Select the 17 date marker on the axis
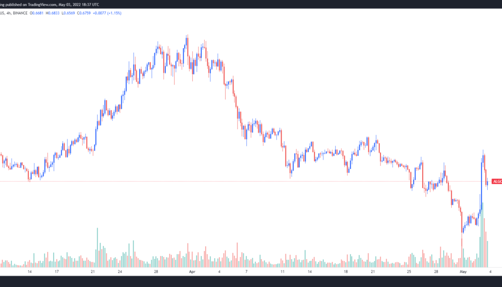 pyautogui.click(x=56, y=271)
